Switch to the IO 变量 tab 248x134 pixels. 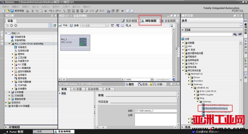77,89
